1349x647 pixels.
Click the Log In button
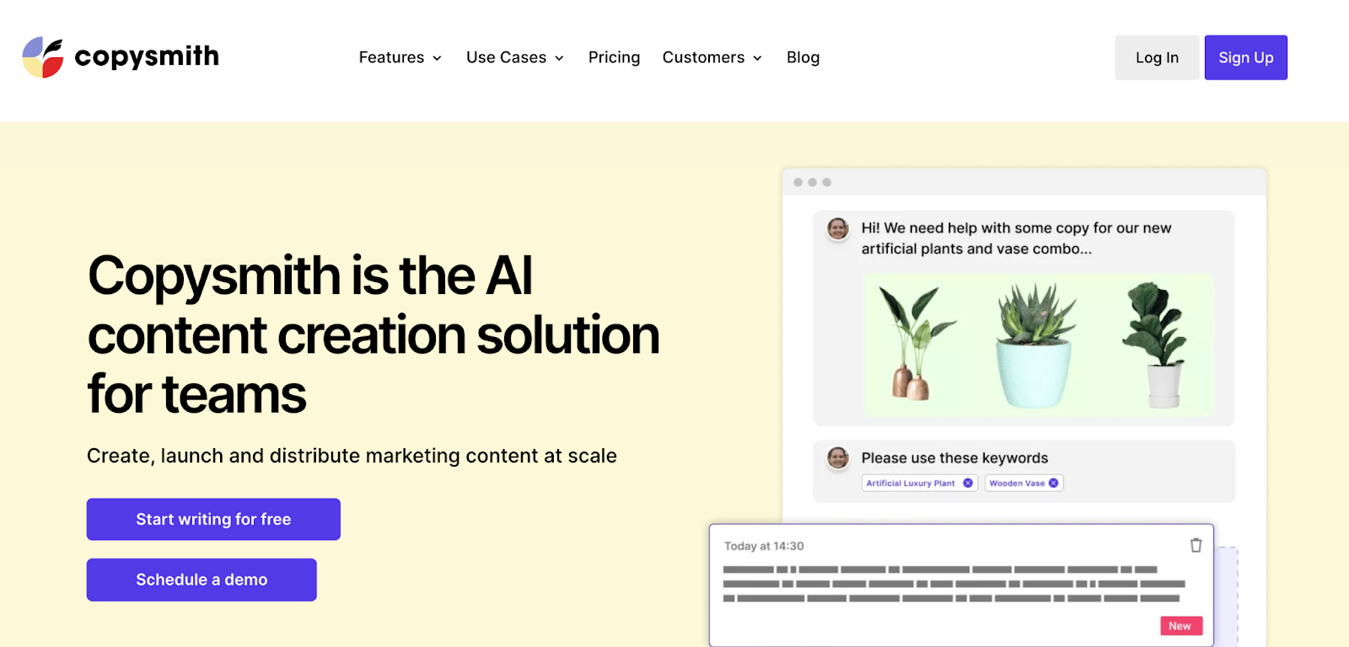[1157, 57]
